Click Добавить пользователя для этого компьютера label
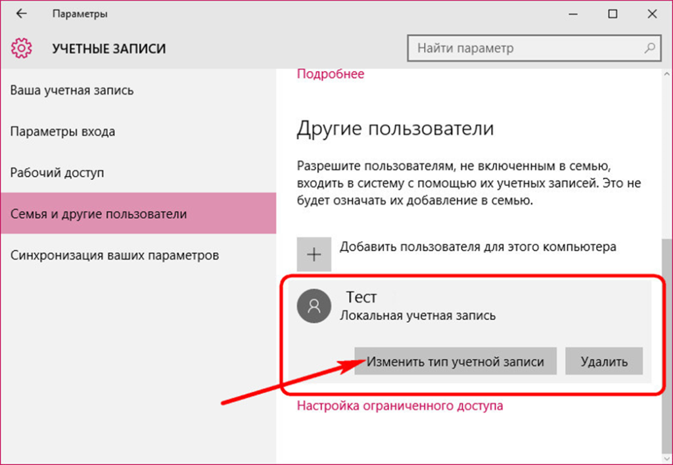Image resolution: width=673 pixels, height=465 pixels. [x=478, y=247]
